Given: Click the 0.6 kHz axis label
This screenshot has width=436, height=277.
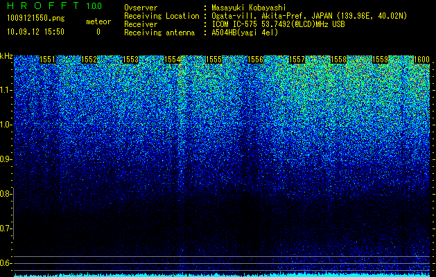Looking at the screenshot, I should point(6,263).
